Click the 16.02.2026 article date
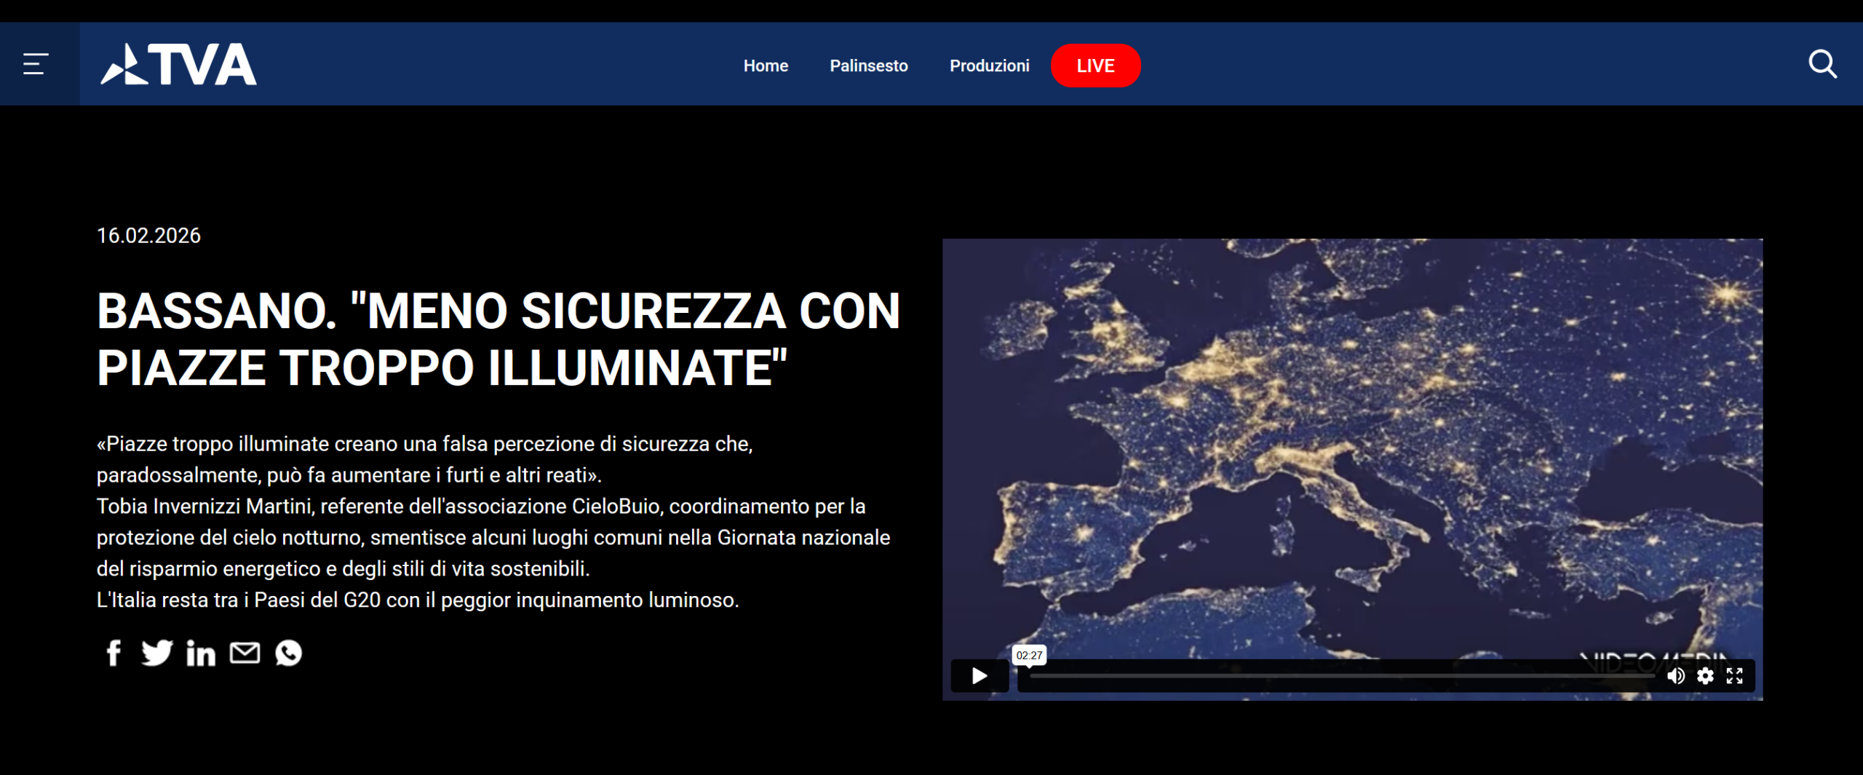The width and height of the screenshot is (1863, 775). (x=148, y=236)
